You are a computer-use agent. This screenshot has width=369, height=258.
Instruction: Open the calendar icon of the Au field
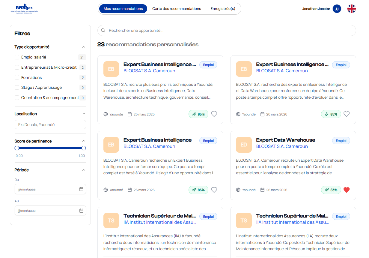click(x=81, y=211)
